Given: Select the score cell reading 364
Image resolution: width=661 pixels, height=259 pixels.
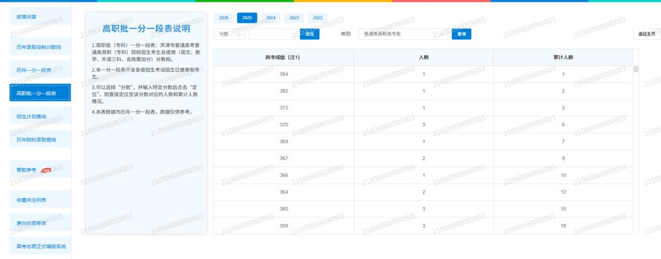Looking at the screenshot, I should pyautogui.click(x=284, y=192).
